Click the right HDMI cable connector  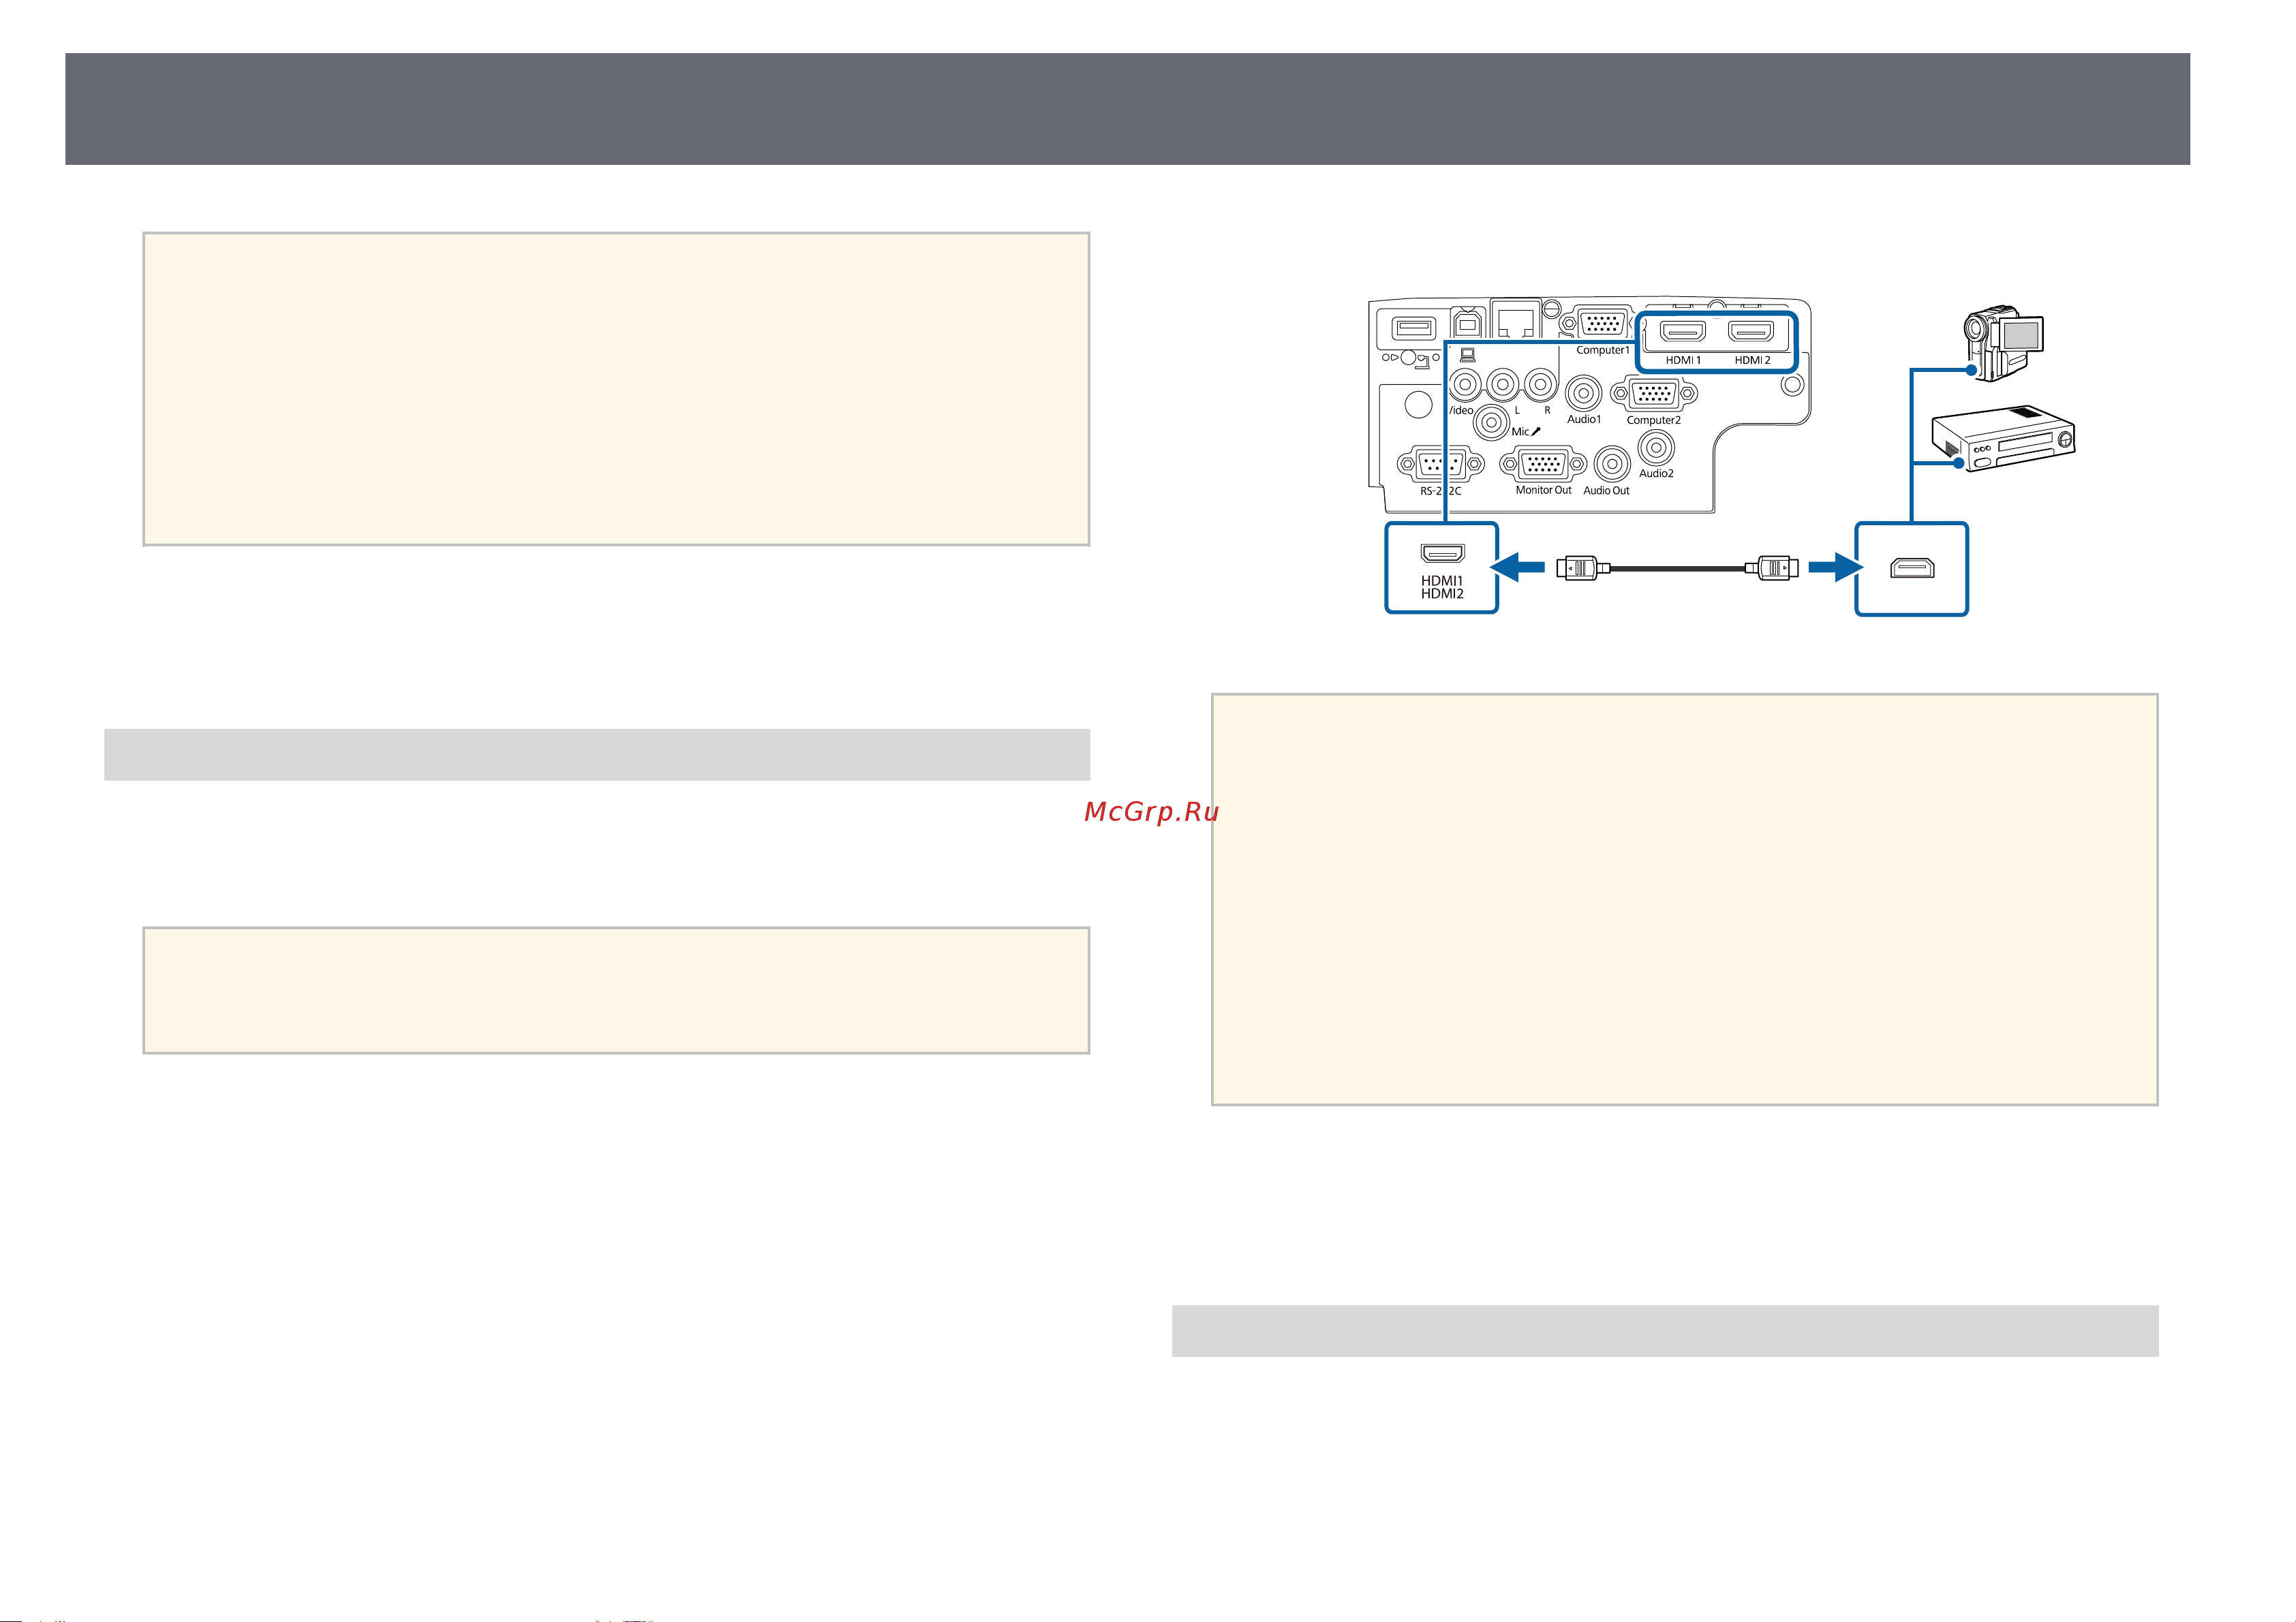click(1772, 567)
